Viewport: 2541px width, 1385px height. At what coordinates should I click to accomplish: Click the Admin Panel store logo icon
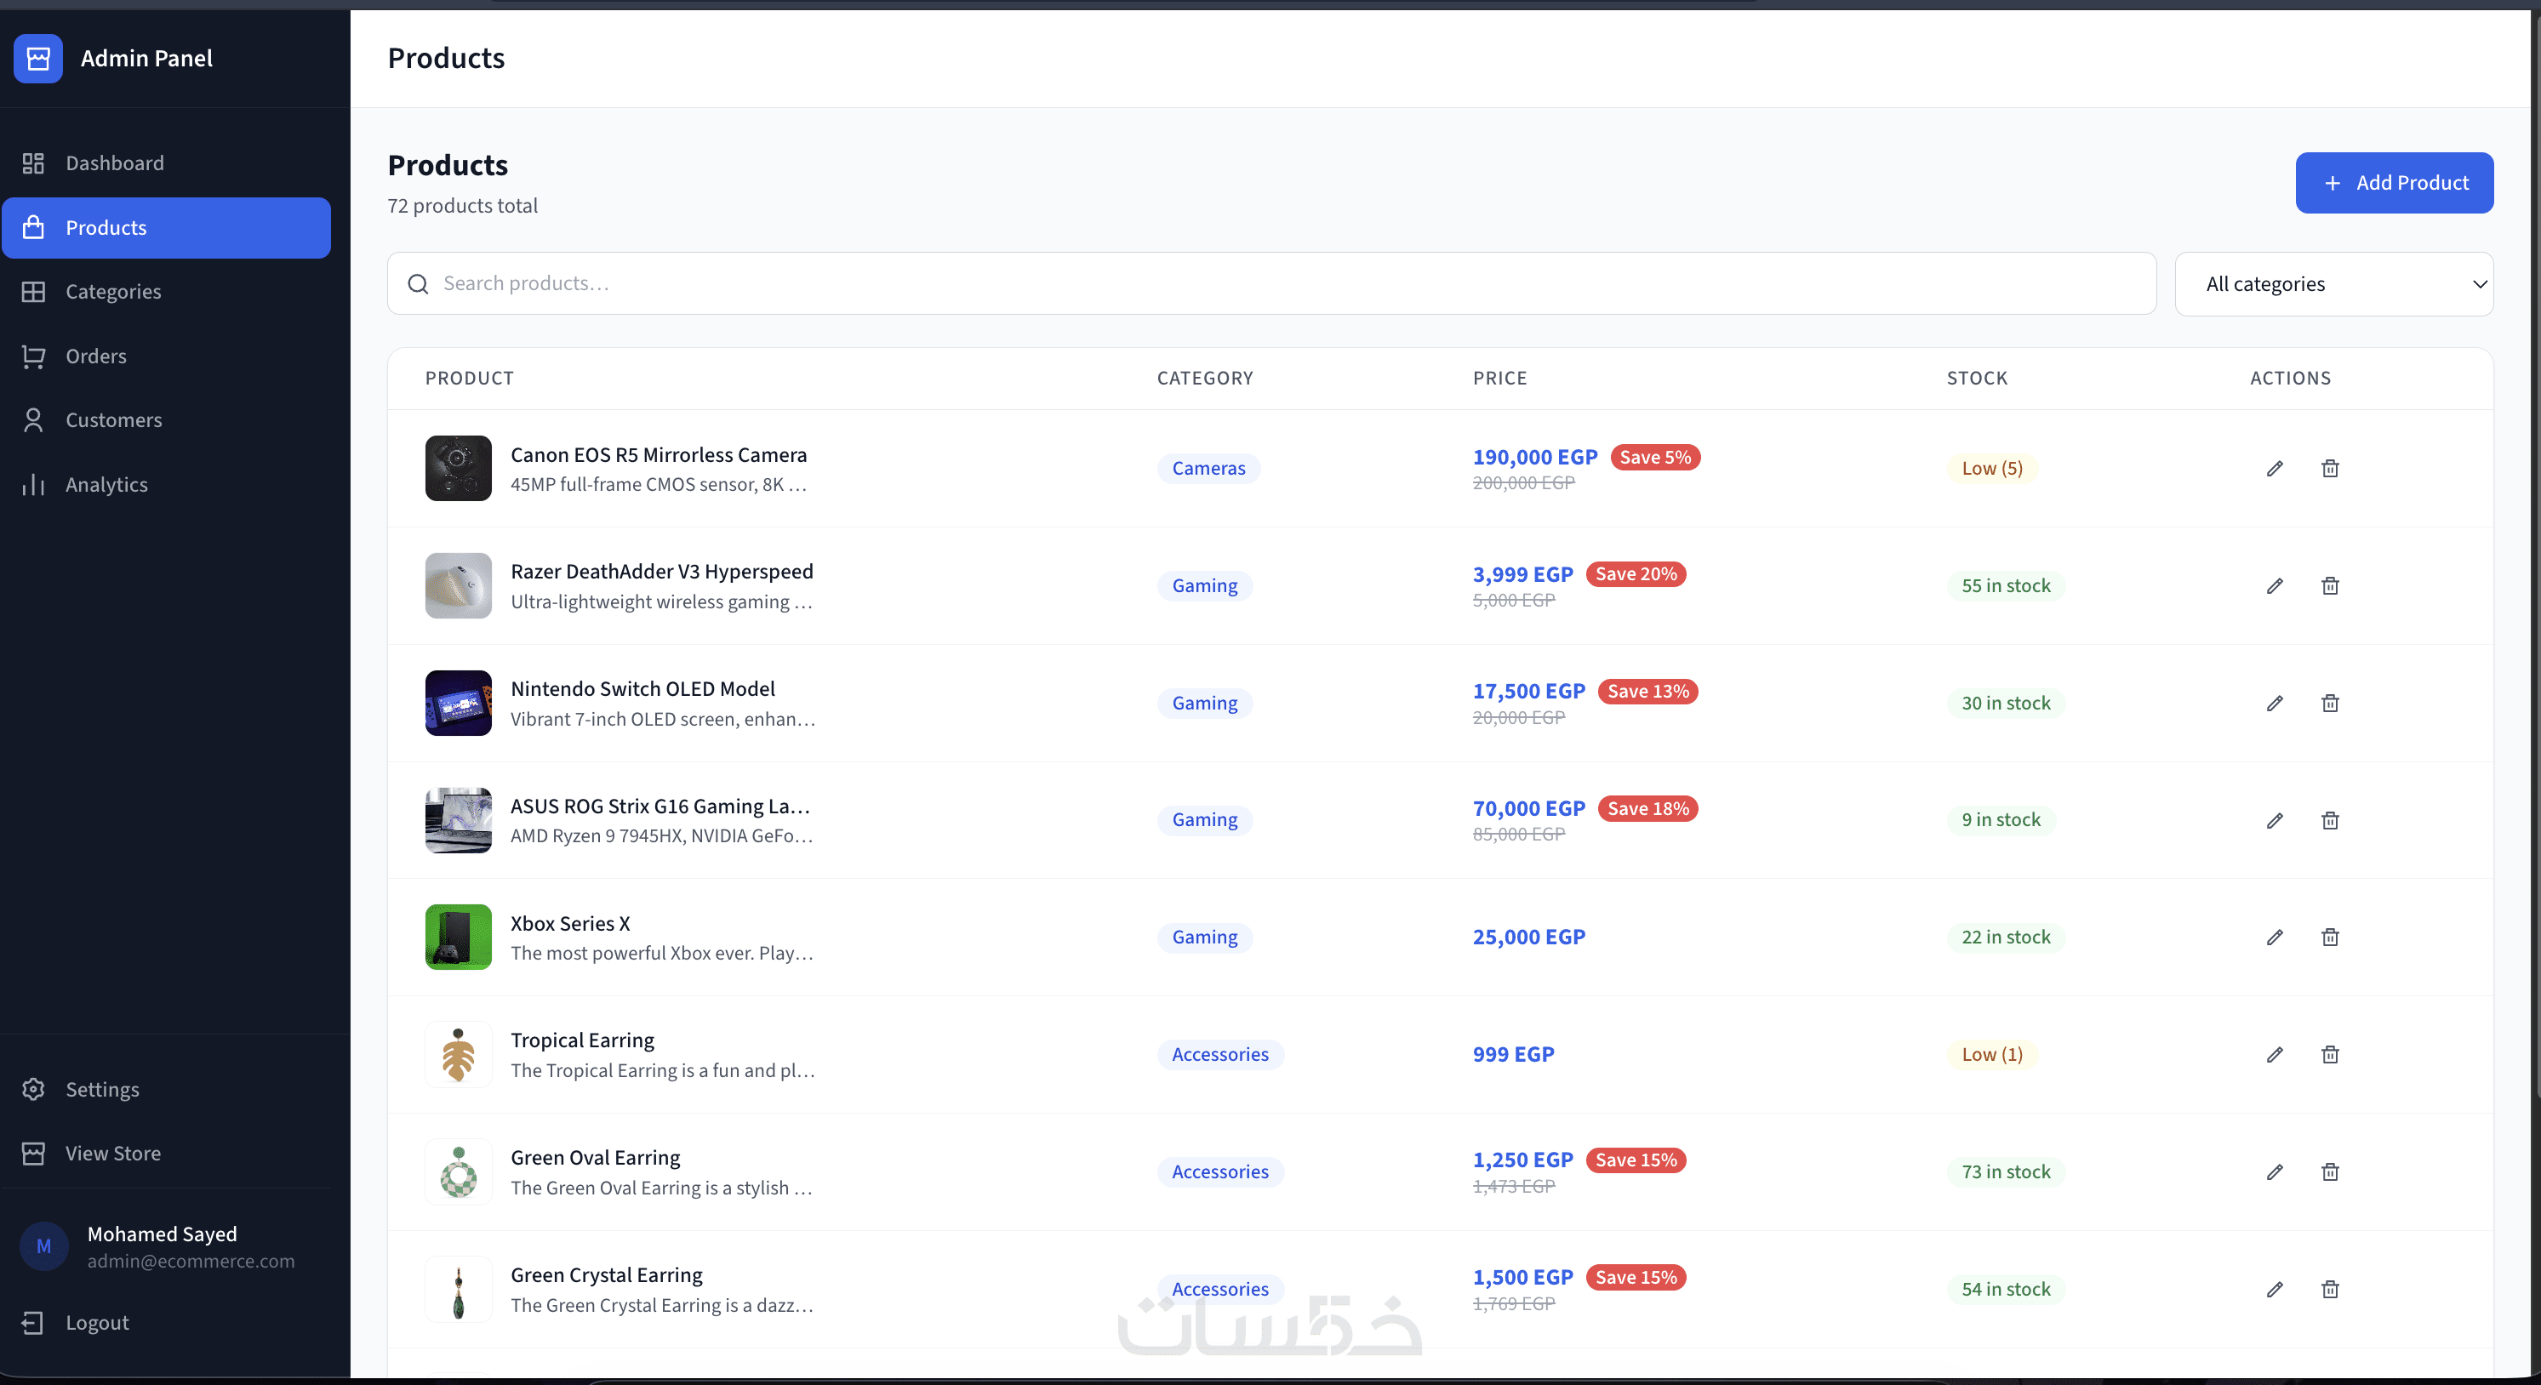pyautogui.click(x=38, y=58)
